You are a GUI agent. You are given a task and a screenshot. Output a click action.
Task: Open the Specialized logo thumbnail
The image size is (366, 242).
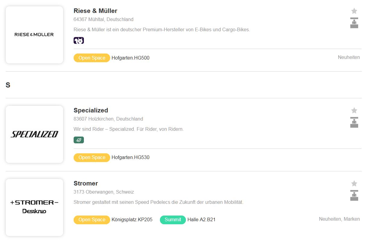pyautogui.click(x=34, y=134)
